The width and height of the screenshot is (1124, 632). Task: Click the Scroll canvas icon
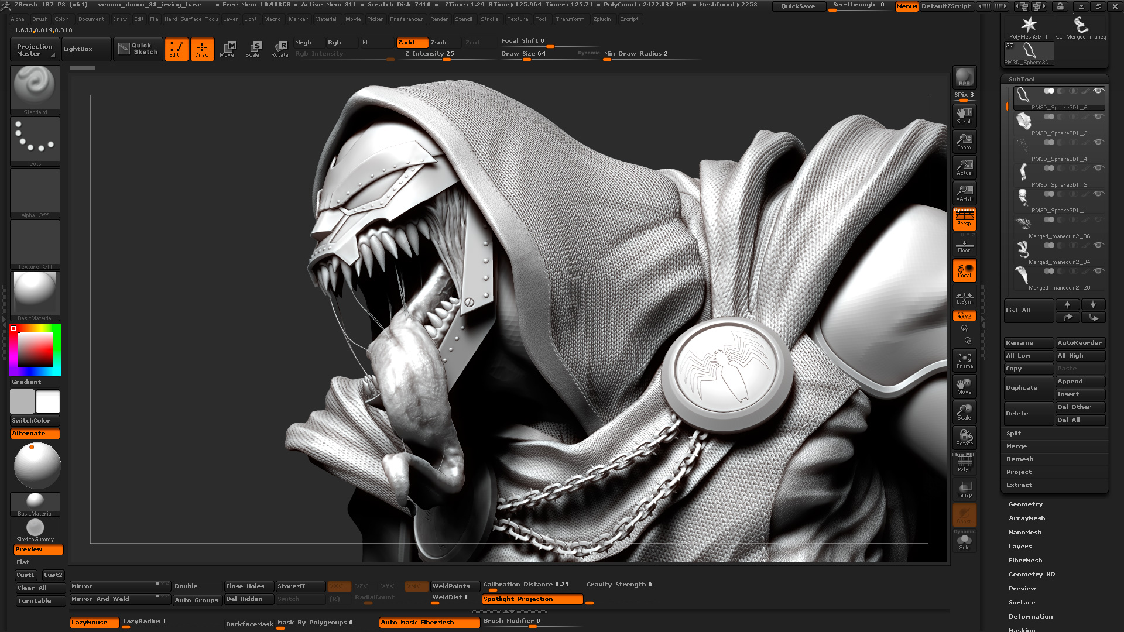tap(964, 116)
